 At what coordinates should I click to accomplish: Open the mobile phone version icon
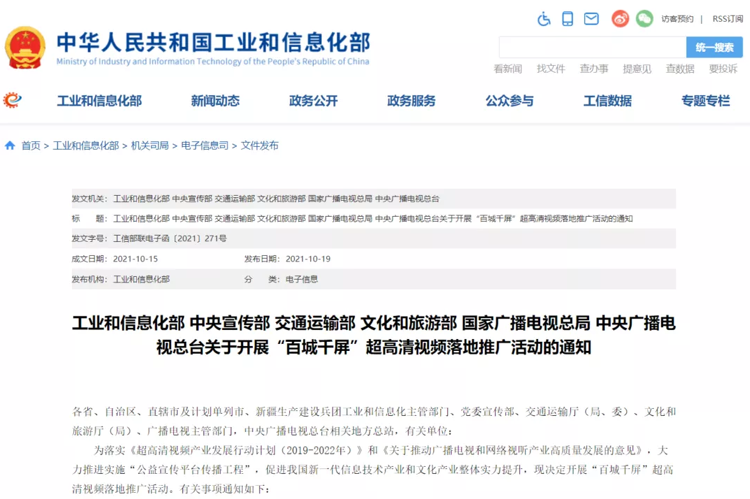tap(568, 19)
